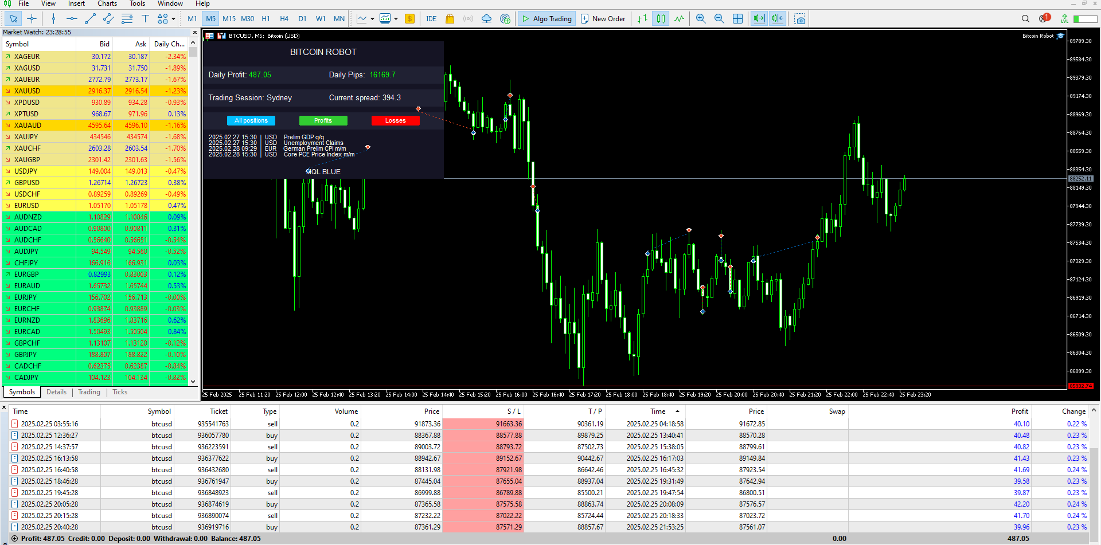
Task: Open the cloud VPS hosting icon
Action: 487,19
